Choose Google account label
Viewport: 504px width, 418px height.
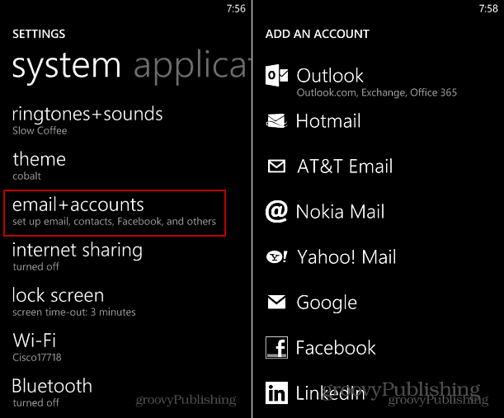pyautogui.click(x=327, y=303)
